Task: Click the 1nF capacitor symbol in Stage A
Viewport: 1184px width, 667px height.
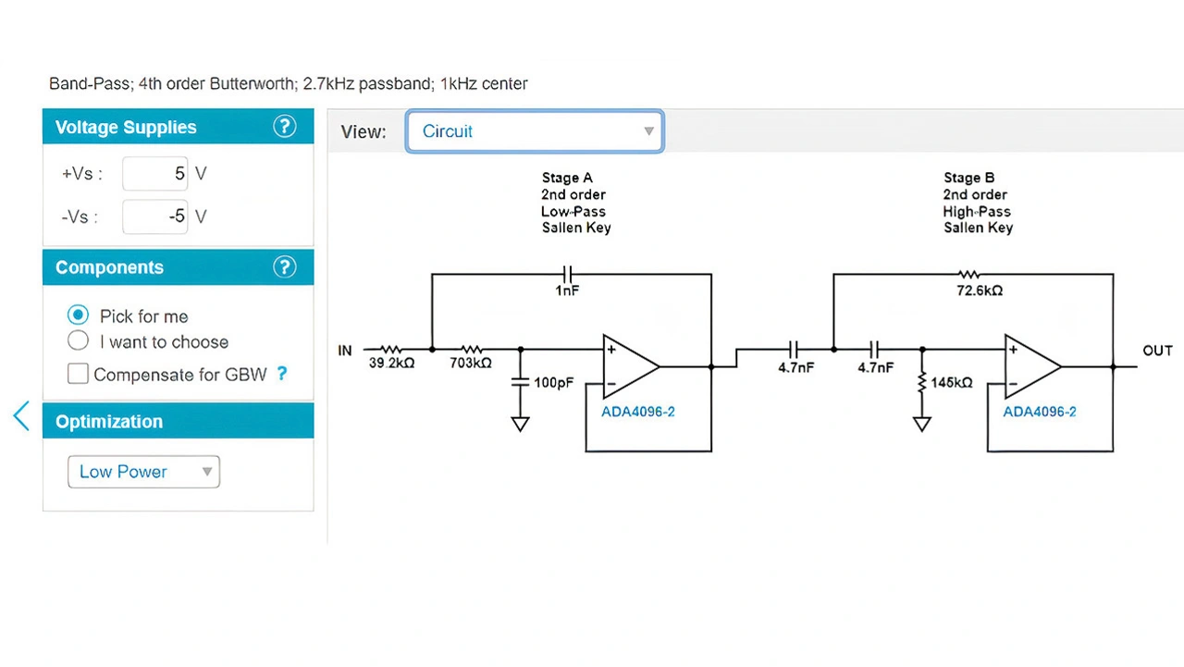Action: coord(568,274)
